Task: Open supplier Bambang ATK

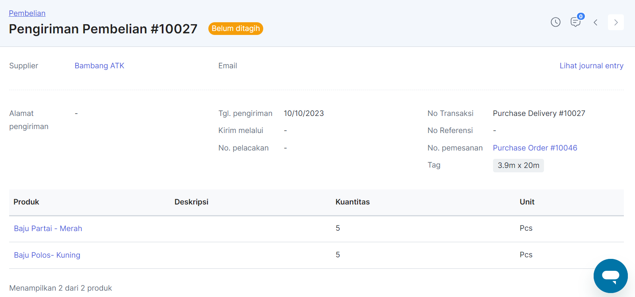Action: pos(99,66)
